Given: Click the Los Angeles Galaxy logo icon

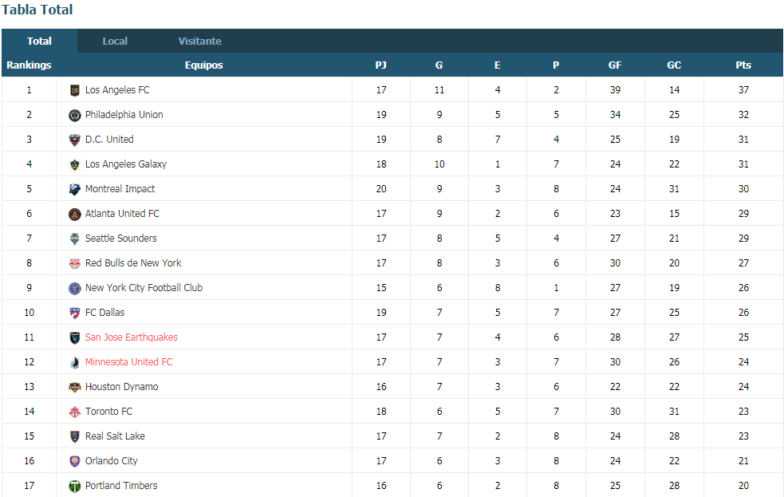Looking at the screenshot, I should point(74,165).
